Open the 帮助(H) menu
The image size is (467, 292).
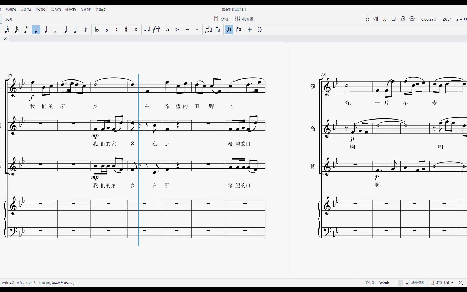point(86,9)
